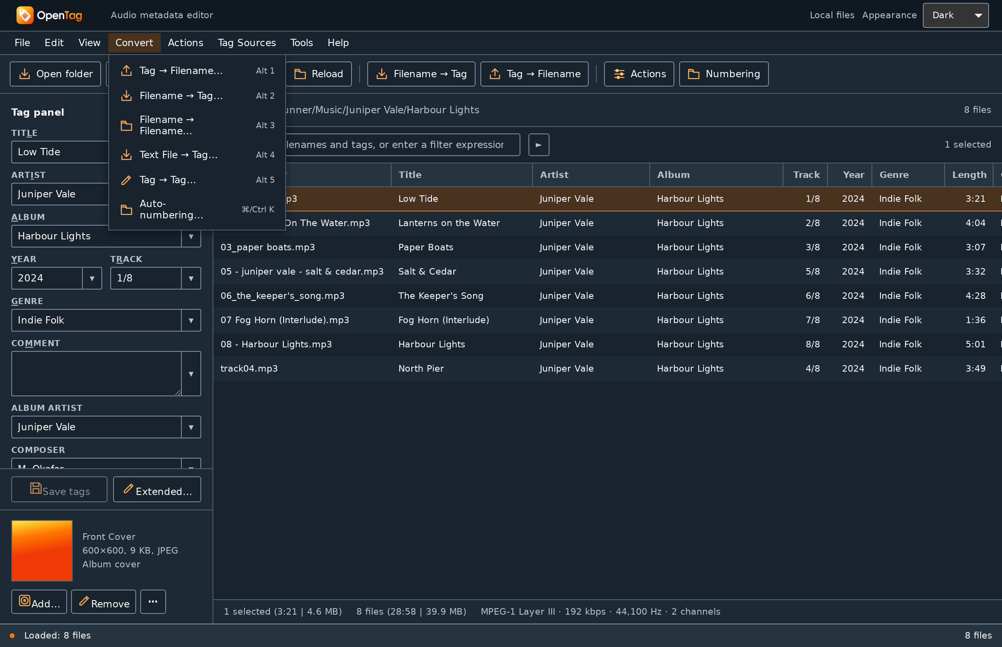Select the track04.mp3 file row
Image resolution: width=1002 pixels, height=647 pixels.
click(607, 368)
